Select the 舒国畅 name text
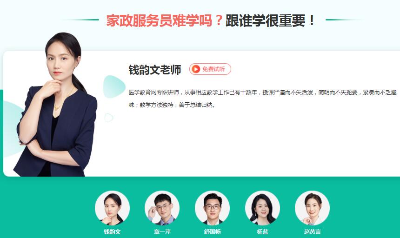The height and width of the screenshot is (238, 400). coord(212,231)
